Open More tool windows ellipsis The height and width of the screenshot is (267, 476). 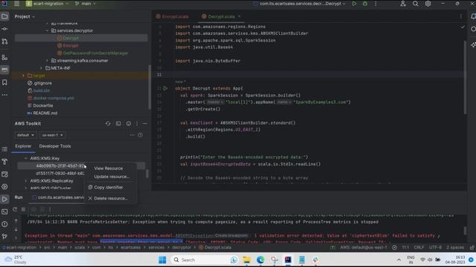pyautogui.click(x=4, y=95)
